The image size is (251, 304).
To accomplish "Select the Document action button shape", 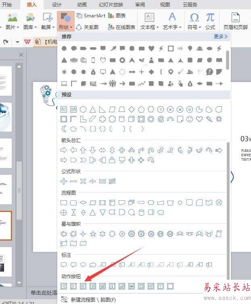I will 141,286.
